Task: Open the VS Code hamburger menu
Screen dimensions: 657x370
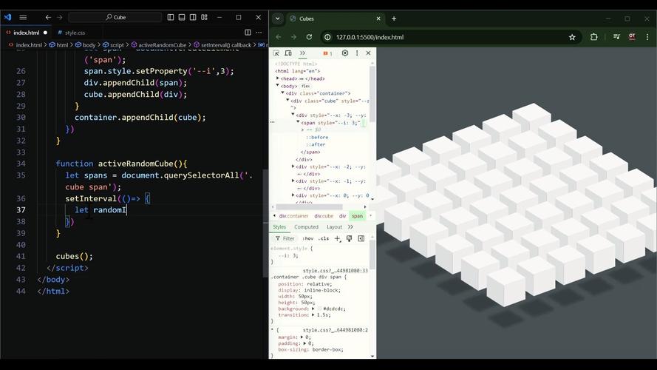Action: (x=23, y=17)
